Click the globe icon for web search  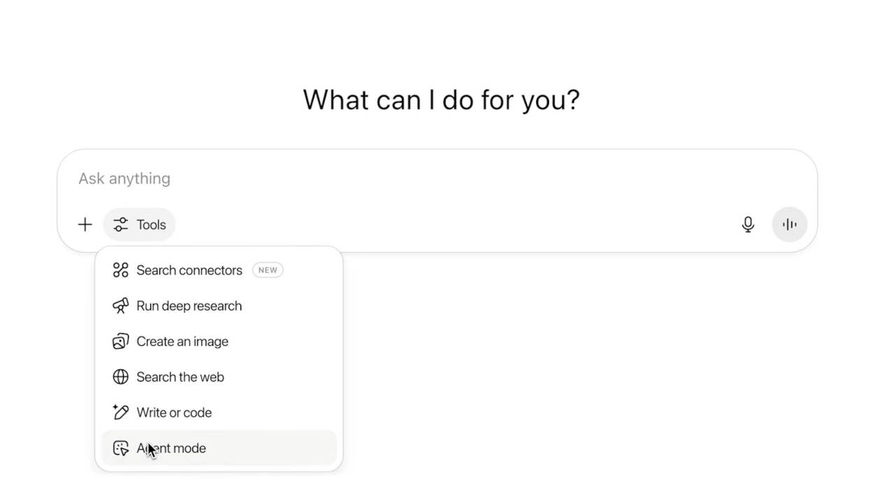[x=120, y=377]
